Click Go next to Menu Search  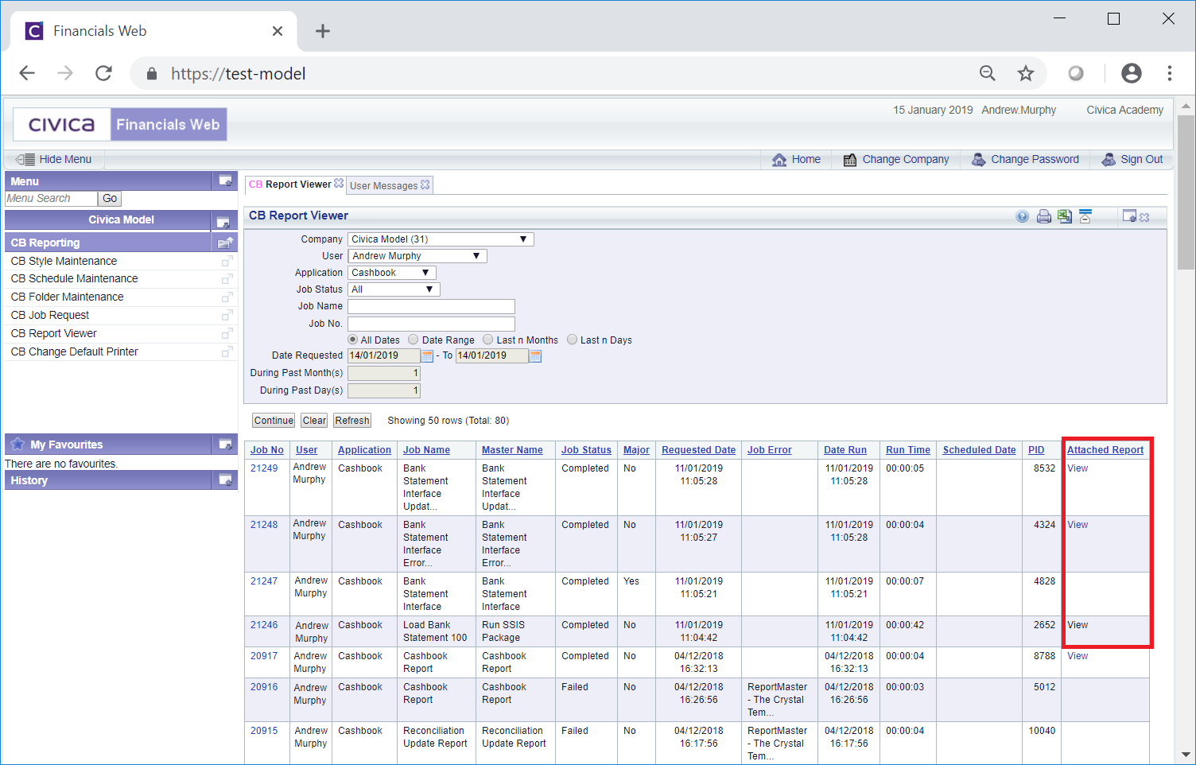point(110,199)
